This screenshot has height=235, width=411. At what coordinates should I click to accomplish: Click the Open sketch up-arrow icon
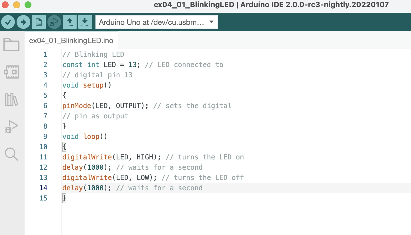pos(70,22)
